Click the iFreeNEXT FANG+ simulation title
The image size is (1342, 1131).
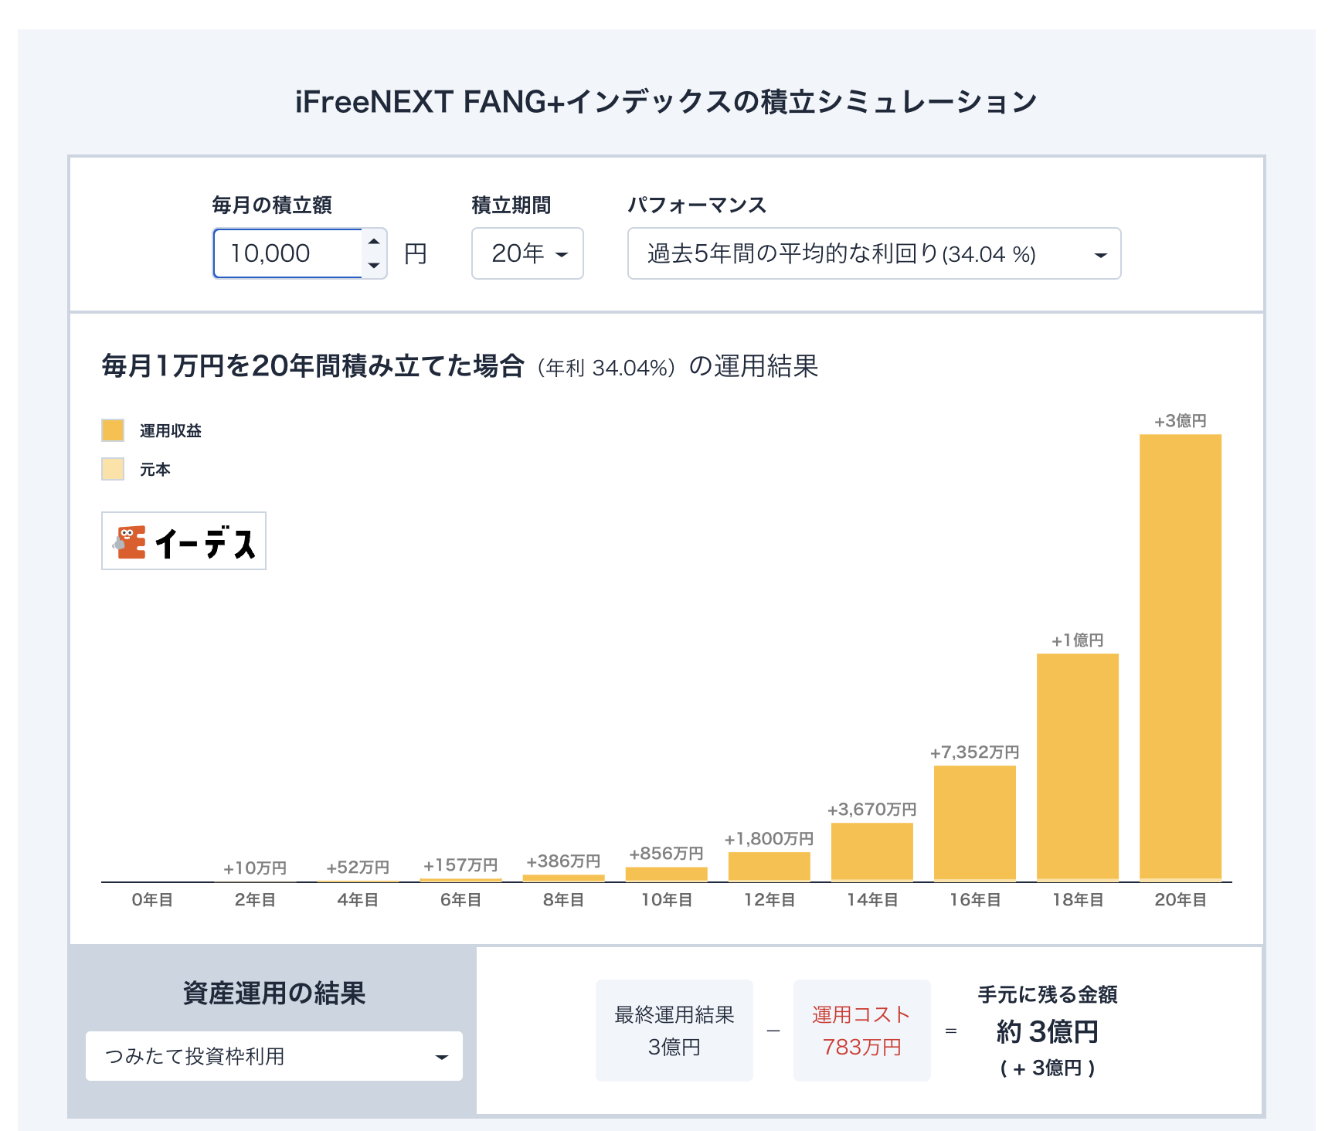point(666,102)
